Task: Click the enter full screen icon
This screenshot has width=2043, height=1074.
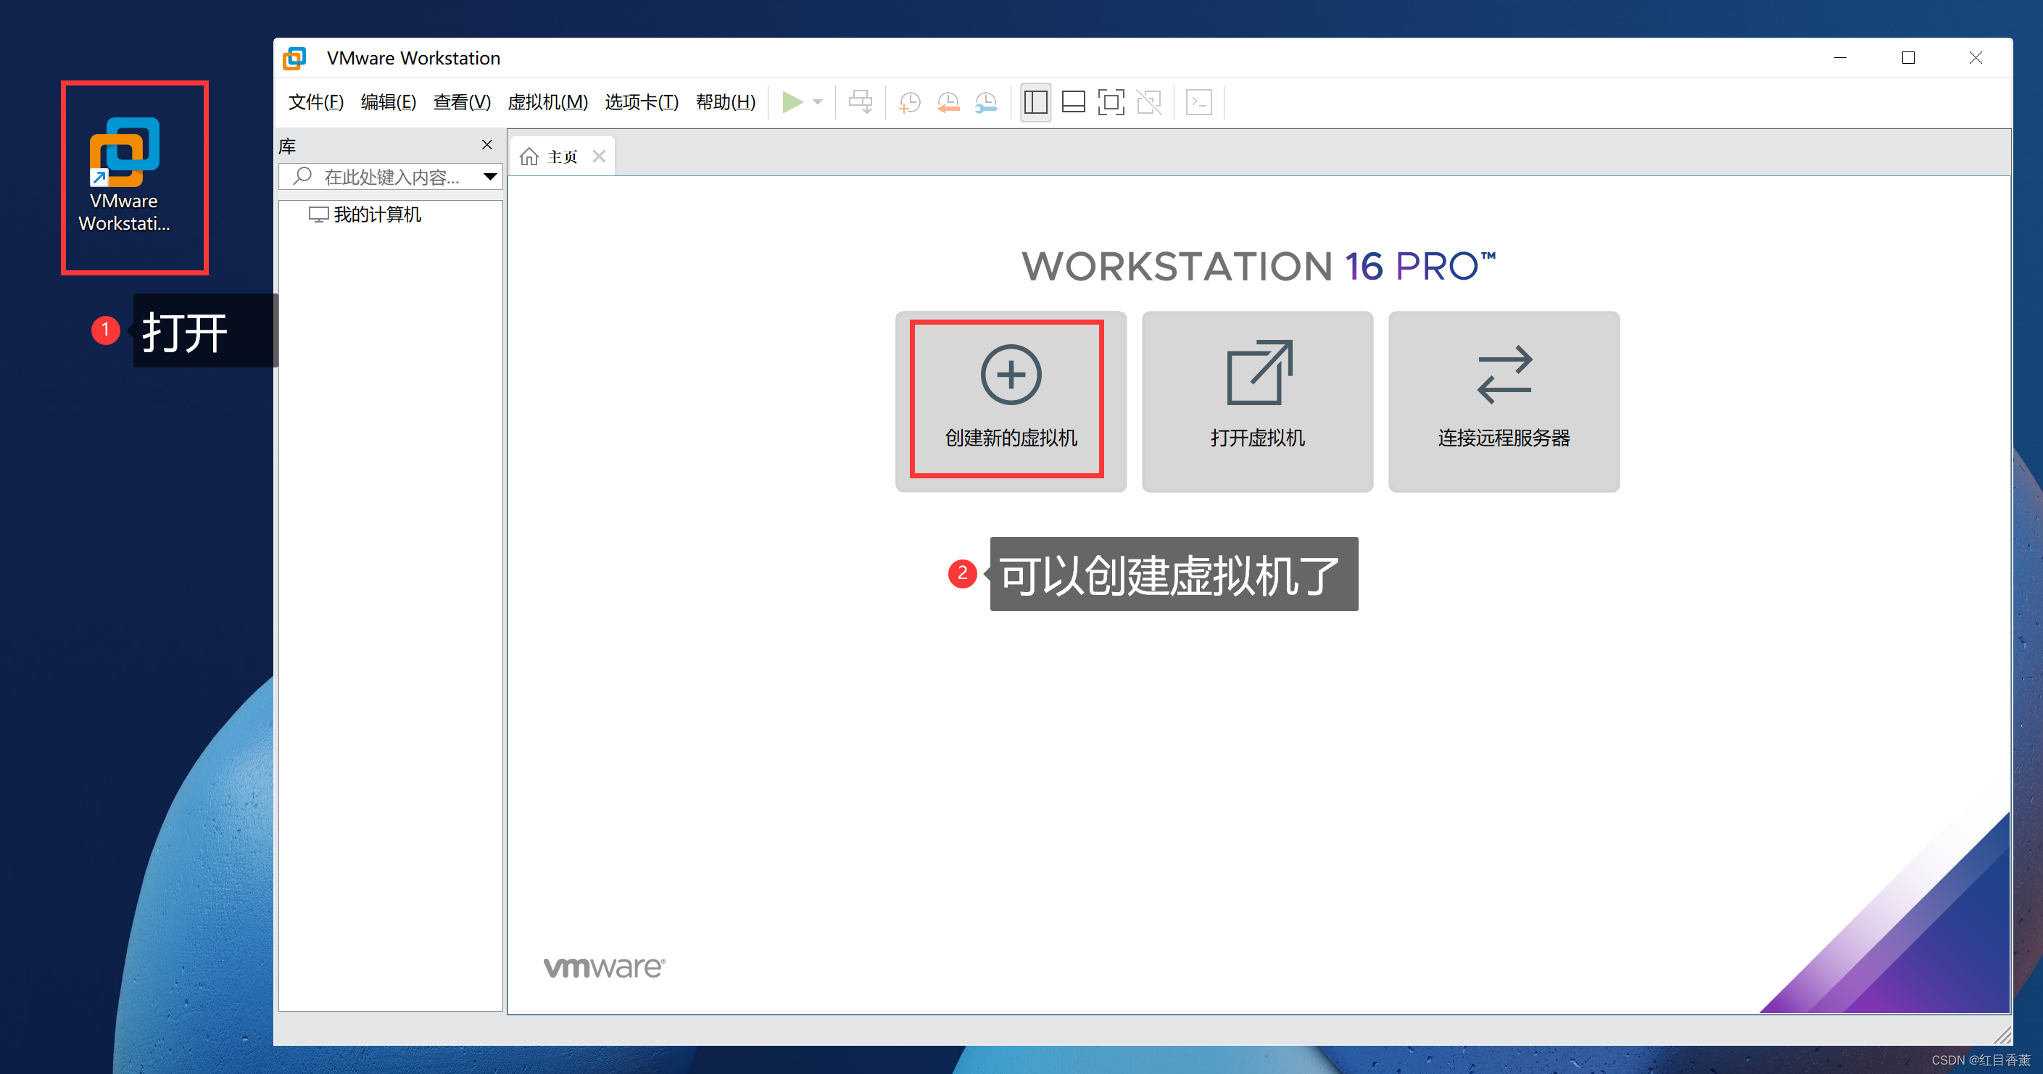Action: click(1111, 101)
